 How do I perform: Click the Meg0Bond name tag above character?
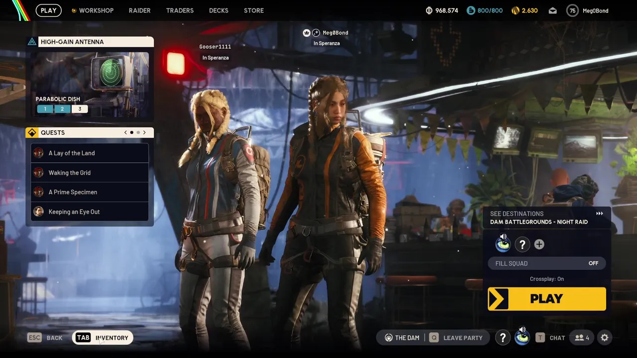pyautogui.click(x=335, y=33)
